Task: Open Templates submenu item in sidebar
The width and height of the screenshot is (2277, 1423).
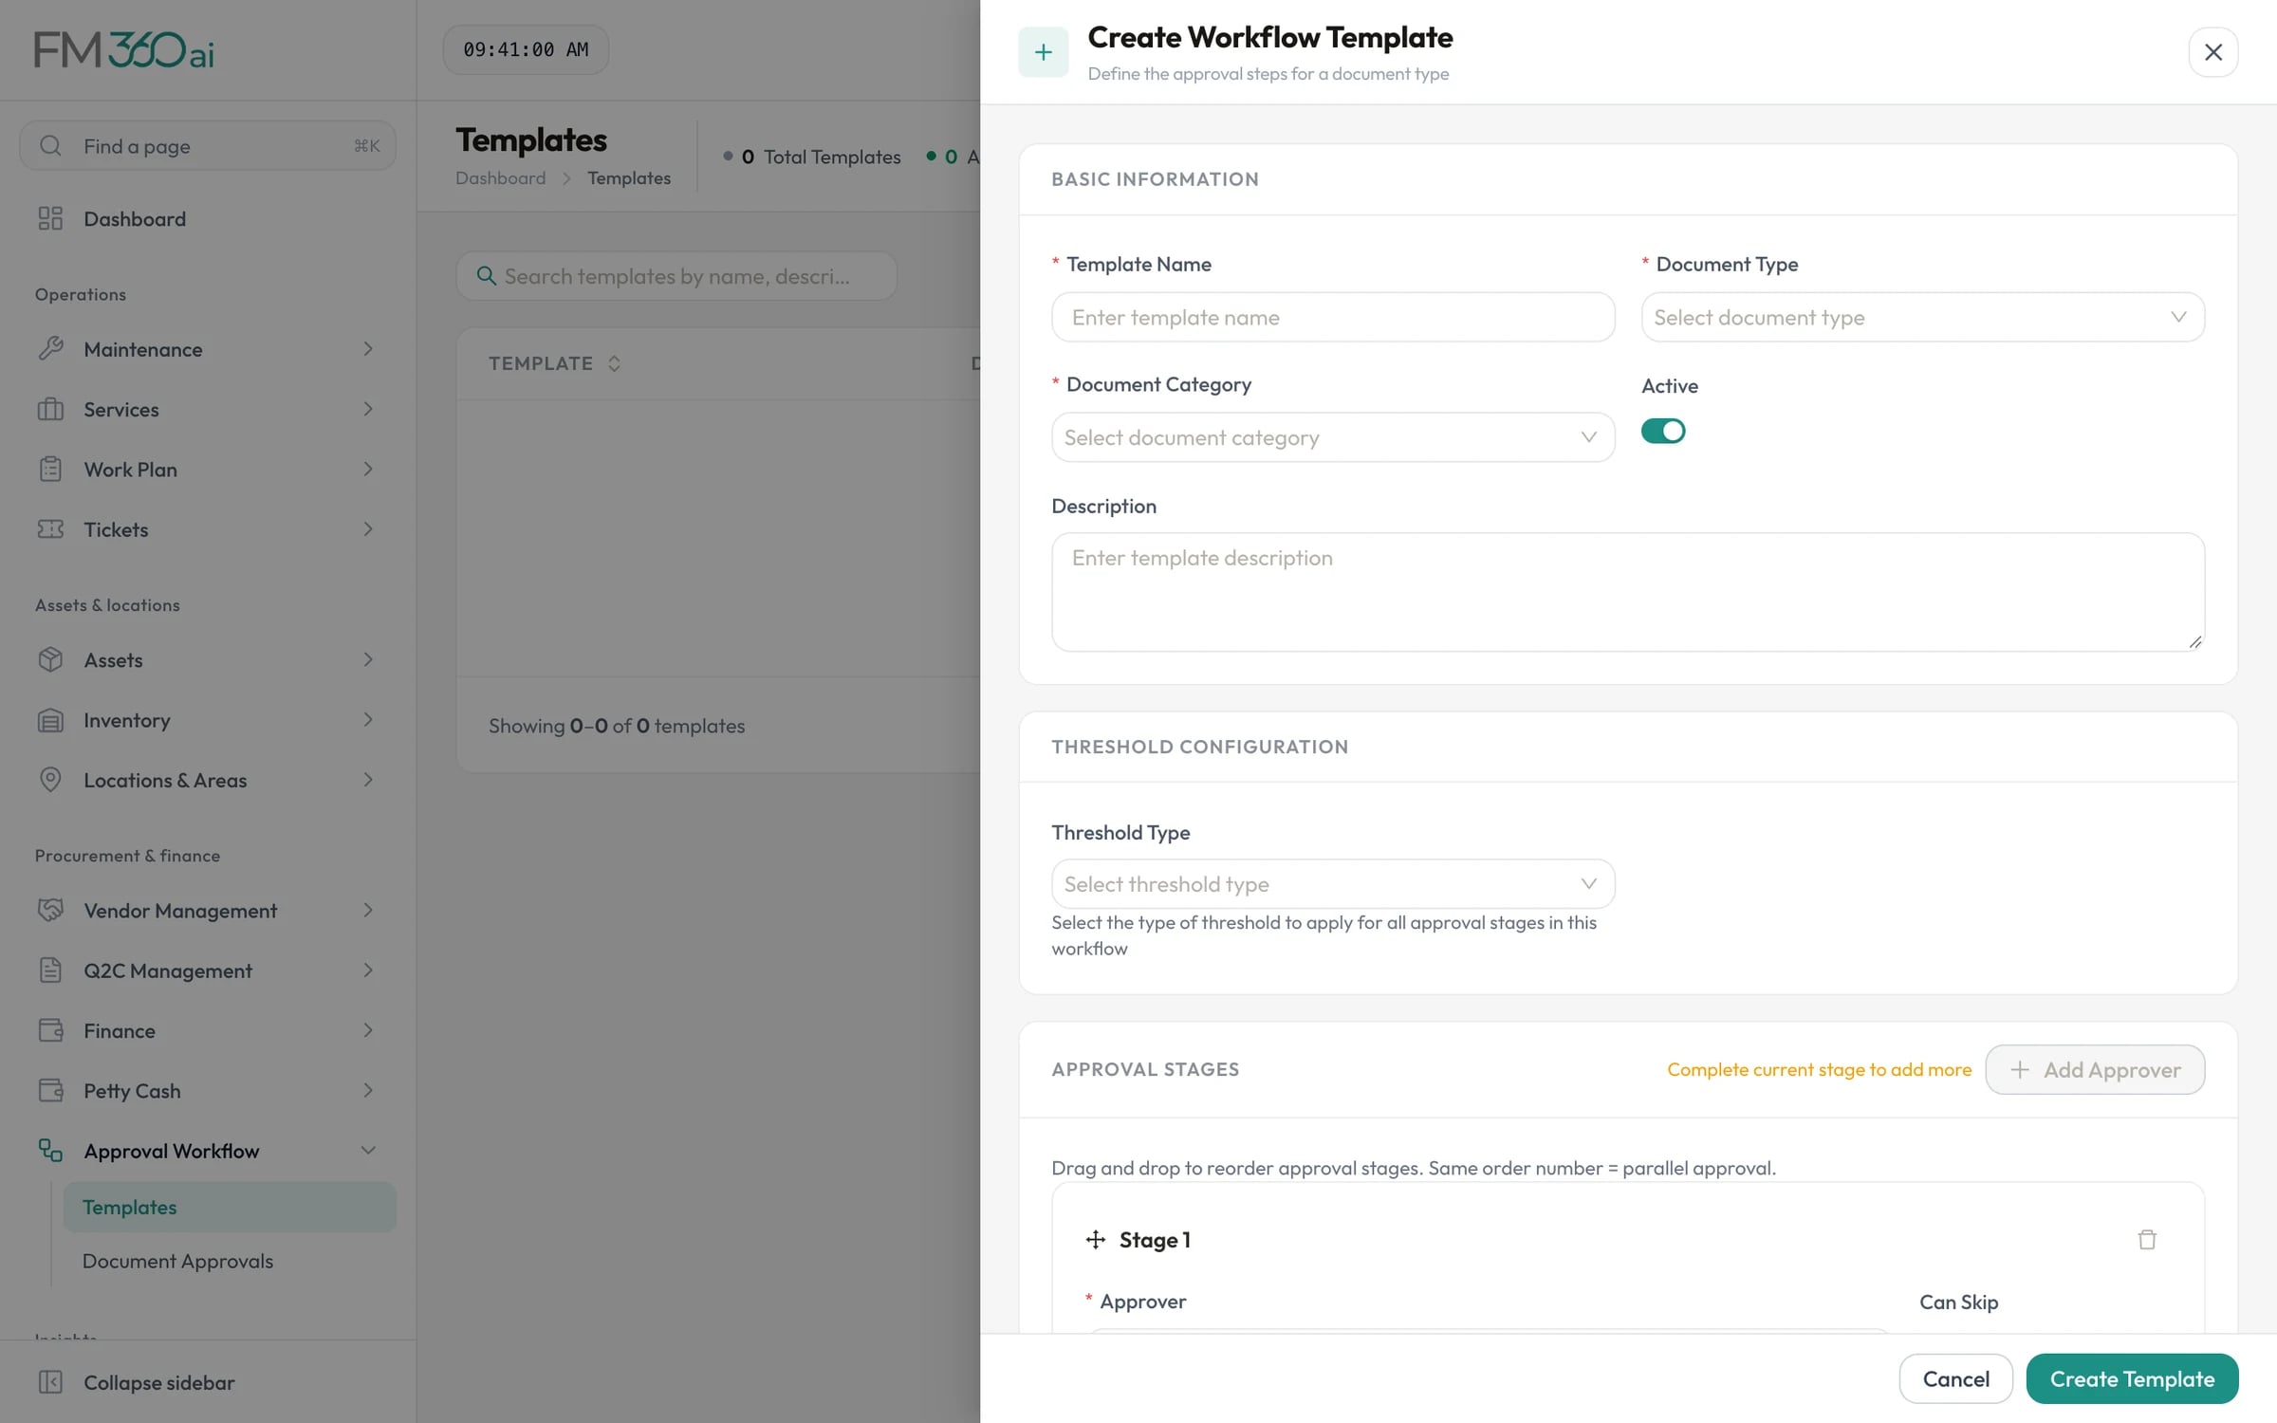Action: pyautogui.click(x=230, y=1207)
